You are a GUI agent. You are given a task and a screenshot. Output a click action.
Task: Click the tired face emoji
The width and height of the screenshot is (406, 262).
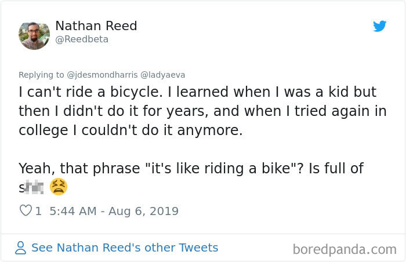[59, 187]
